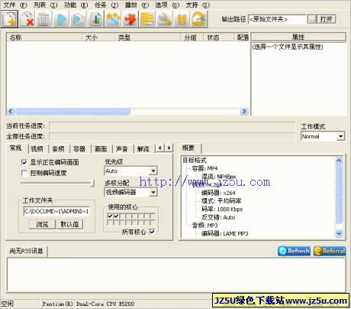Click the blue play start transcoding icon
This screenshot has width=351, height=309.
61,19
